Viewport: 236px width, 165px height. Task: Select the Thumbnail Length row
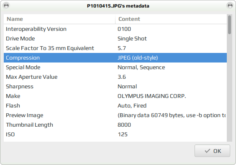tap(115, 125)
